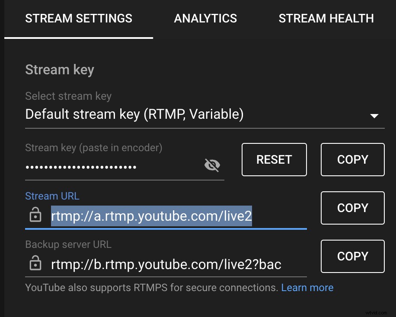The width and height of the screenshot is (396, 317).
Task: Toggle stream key visibility with the eye icon
Action: (x=212, y=165)
